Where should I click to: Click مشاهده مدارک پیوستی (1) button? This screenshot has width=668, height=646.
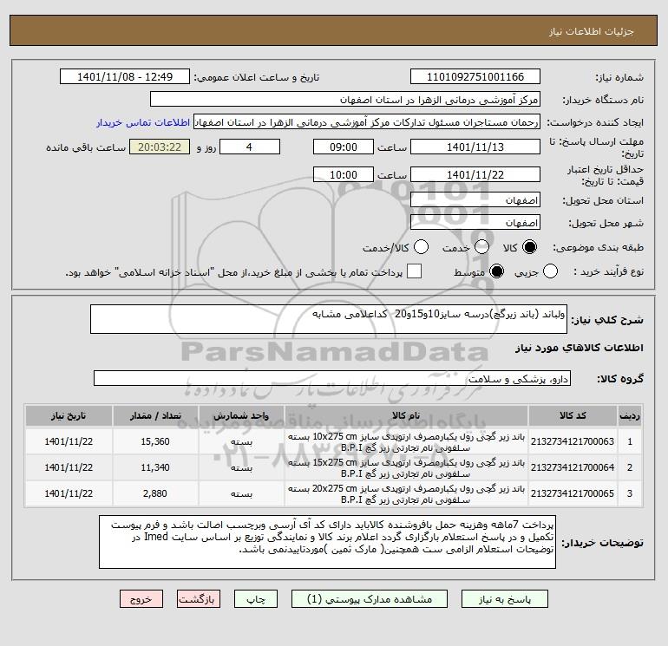coord(370,599)
